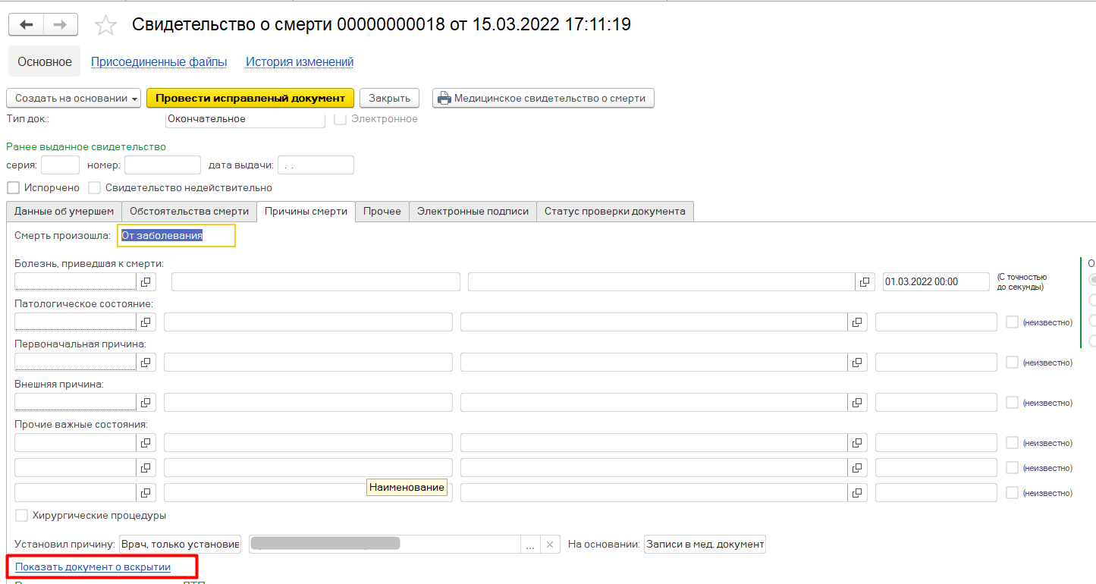Image resolution: width=1096 pixels, height=584 pixels.
Task: Check неизвестно for Первоначальная причина
Action: [1012, 362]
